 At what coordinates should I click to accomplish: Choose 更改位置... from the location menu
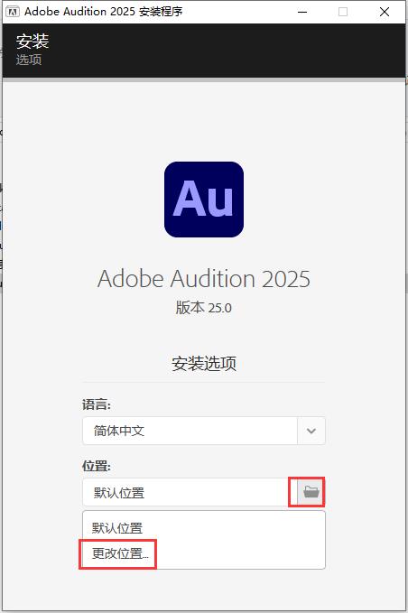pos(120,553)
